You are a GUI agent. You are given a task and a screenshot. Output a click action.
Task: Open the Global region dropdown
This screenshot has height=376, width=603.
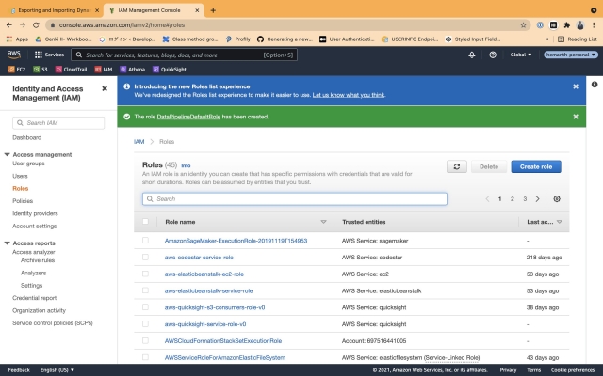(521, 55)
